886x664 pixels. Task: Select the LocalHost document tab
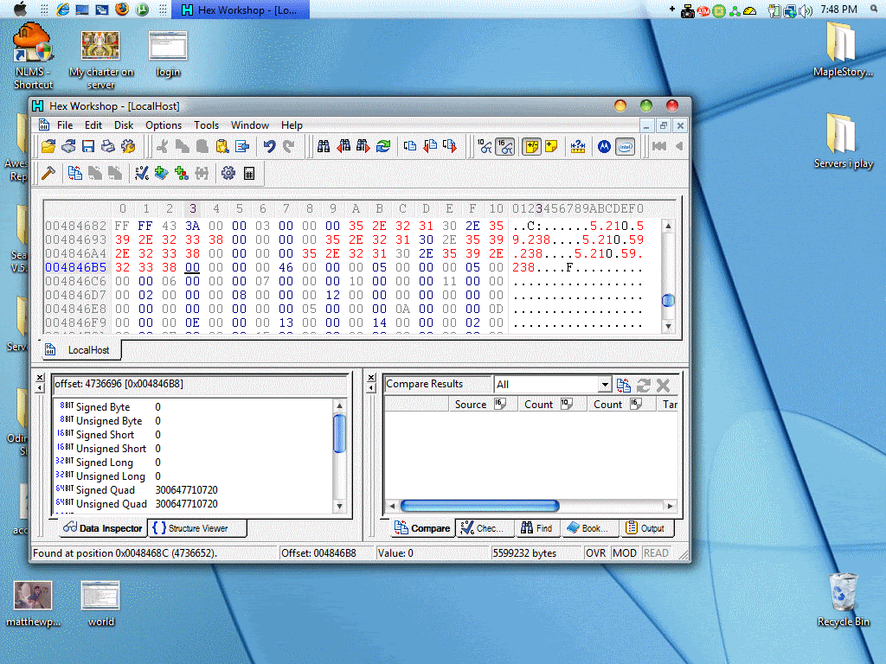(80, 350)
